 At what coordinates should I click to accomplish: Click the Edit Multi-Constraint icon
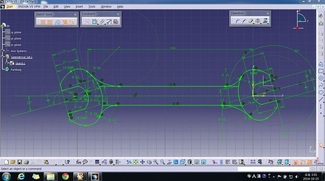point(116,21)
